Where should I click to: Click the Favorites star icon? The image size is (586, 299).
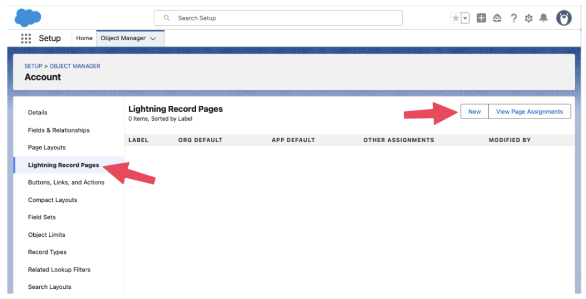pyautogui.click(x=456, y=18)
